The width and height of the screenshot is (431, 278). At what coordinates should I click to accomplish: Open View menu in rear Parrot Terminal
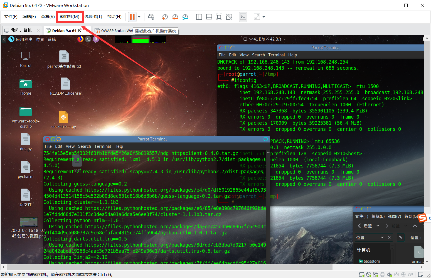tap(244, 55)
